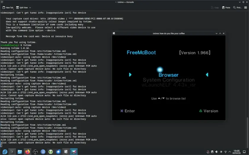Click the Konsole terminal taskbar icon
Viewport: 249px width, 155px height.
[12, 152]
